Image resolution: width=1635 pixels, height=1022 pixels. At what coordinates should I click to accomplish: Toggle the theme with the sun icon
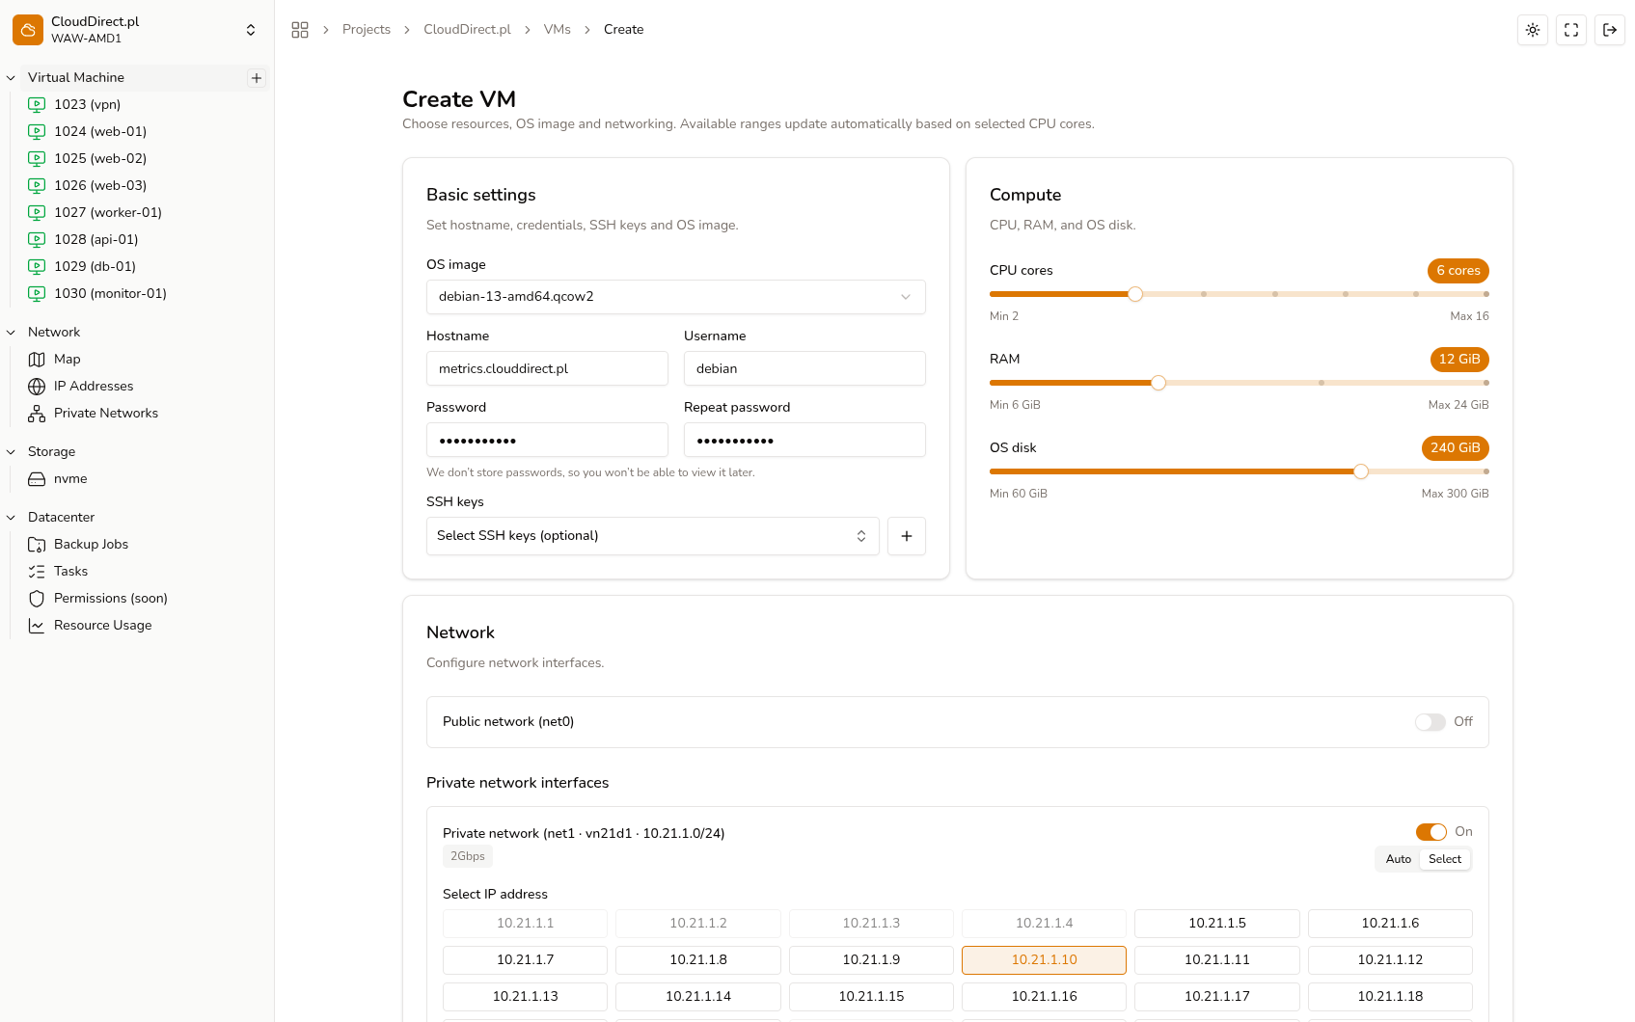pos(1532,30)
